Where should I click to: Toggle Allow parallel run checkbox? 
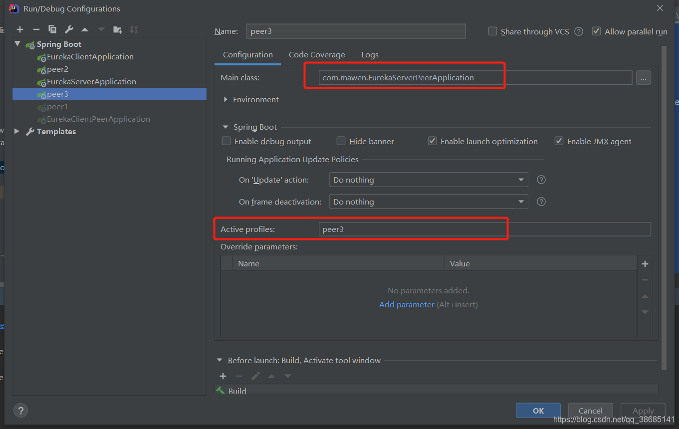click(596, 31)
